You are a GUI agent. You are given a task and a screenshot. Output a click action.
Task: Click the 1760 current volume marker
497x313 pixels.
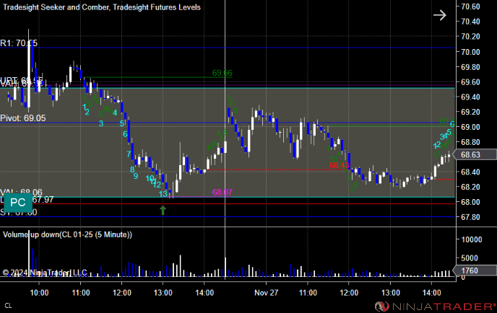[x=475, y=270]
